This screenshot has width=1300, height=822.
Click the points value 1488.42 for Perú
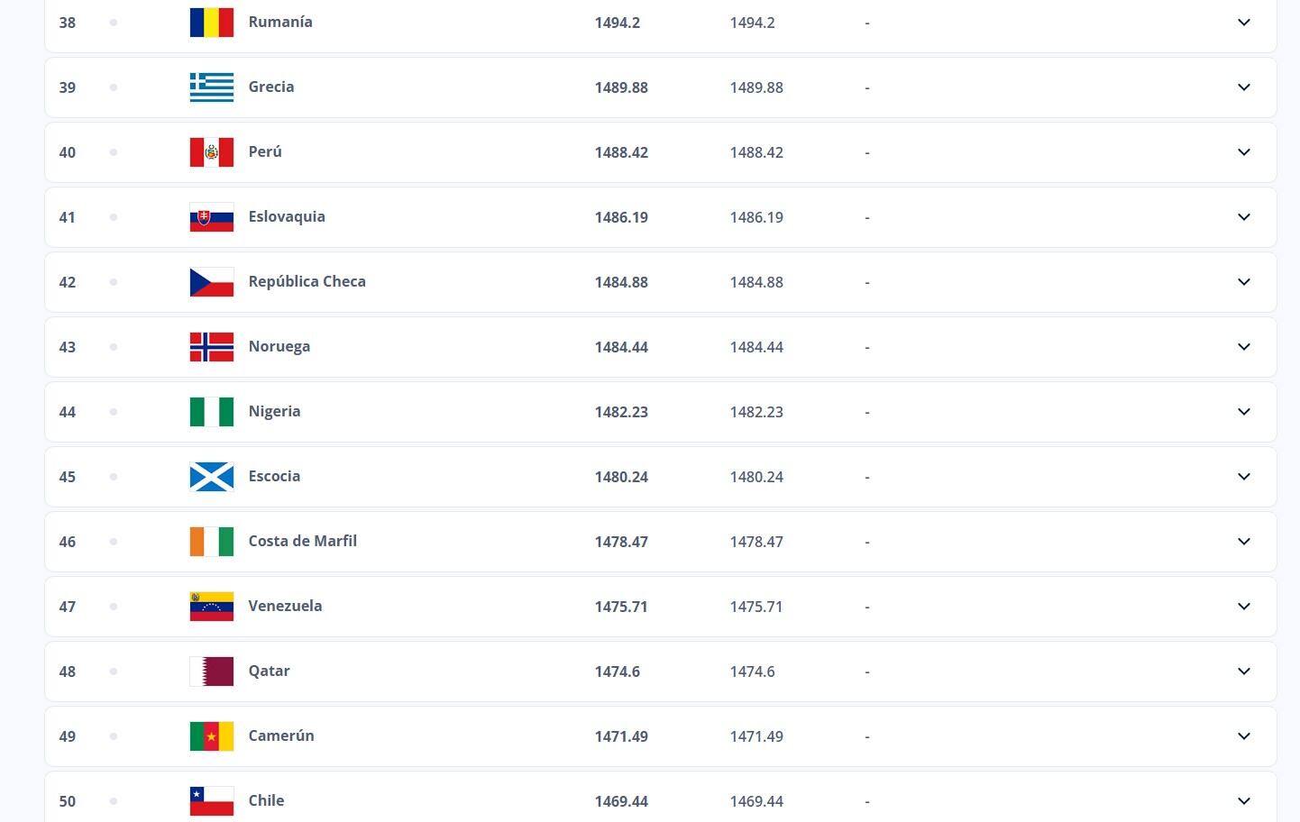(621, 151)
